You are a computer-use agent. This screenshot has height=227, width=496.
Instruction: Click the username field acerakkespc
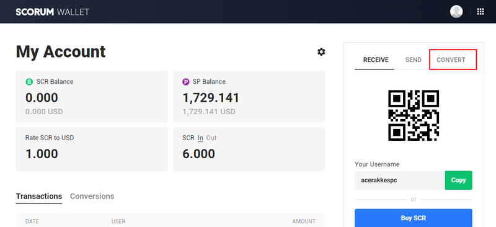tap(400, 180)
